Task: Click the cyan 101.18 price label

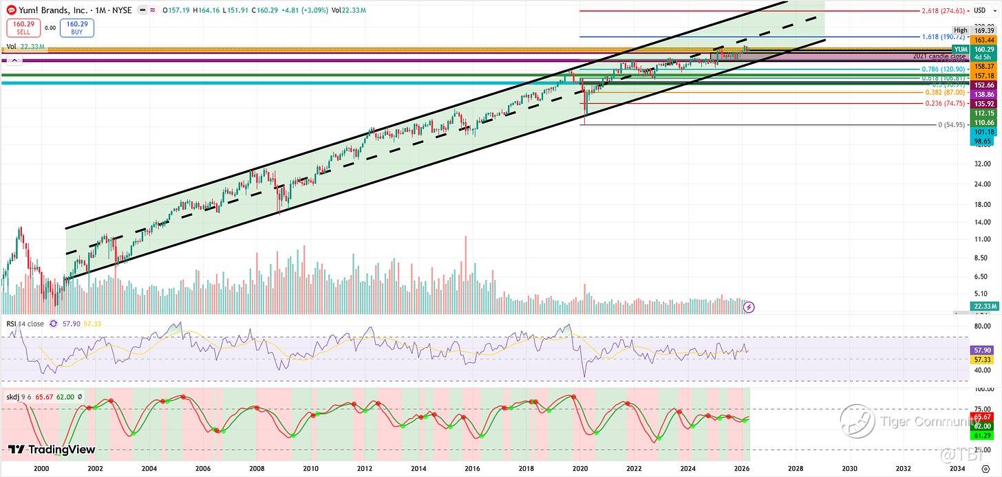Action: tap(983, 132)
